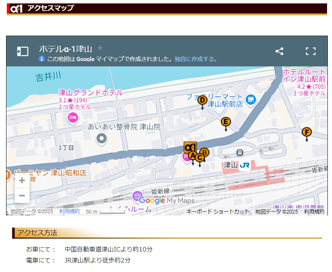Select map marker D
The width and height of the screenshot is (332, 272).
[x=202, y=101]
